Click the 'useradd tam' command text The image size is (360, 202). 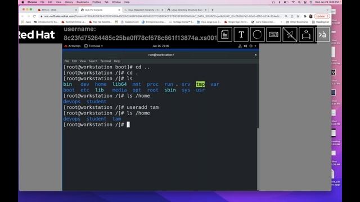click(x=142, y=107)
